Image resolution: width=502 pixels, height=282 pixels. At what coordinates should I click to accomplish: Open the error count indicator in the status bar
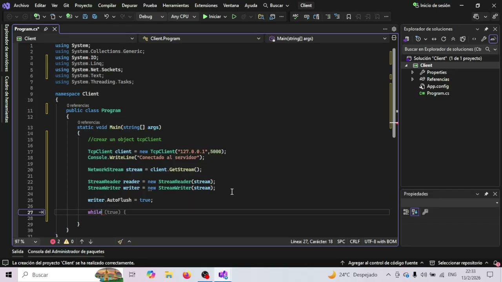(x=55, y=242)
